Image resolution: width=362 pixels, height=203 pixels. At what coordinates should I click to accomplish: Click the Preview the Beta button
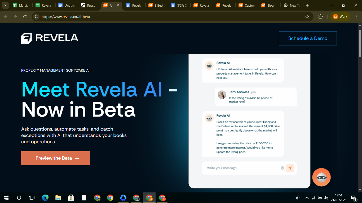(x=56, y=158)
